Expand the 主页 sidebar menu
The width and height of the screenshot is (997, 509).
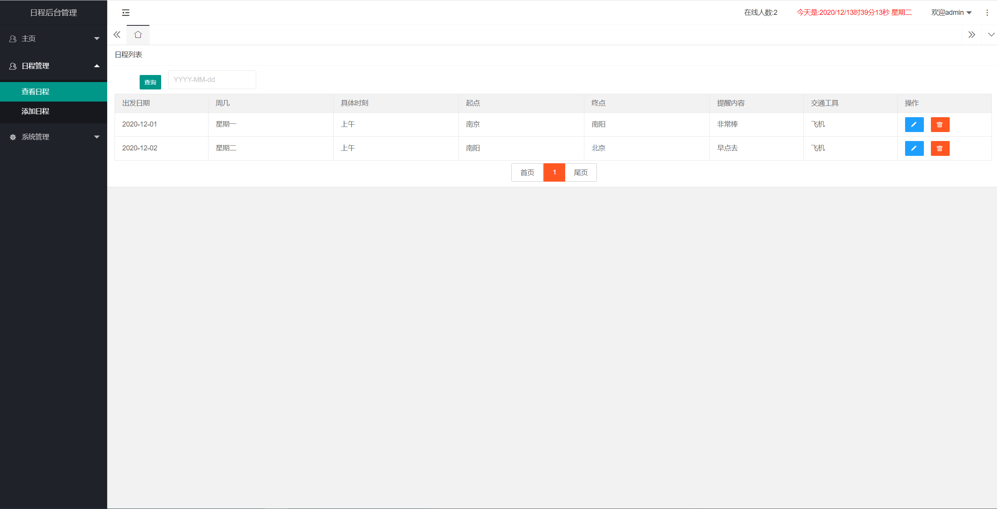54,39
